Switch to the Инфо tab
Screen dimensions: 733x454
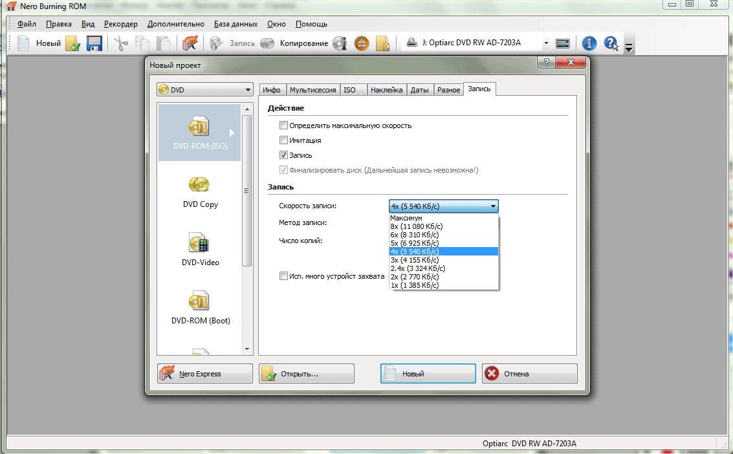[272, 90]
